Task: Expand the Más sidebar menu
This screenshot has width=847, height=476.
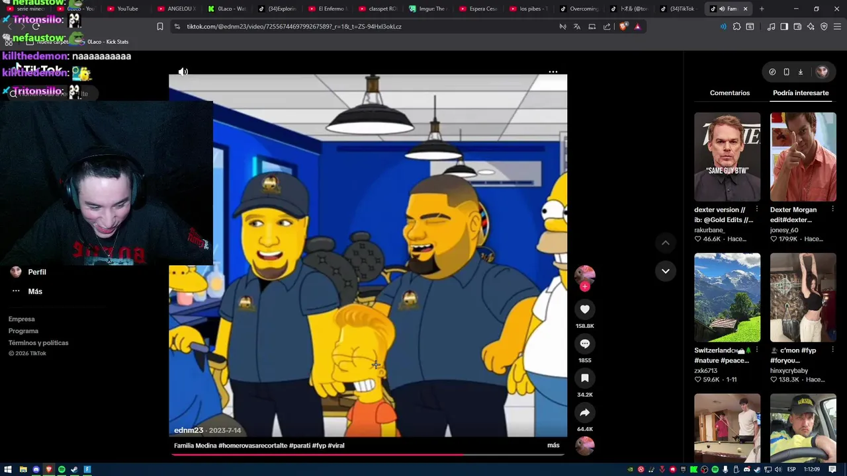Action: coord(35,292)
